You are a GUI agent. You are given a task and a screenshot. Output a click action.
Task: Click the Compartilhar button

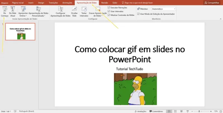click(212, 3)
